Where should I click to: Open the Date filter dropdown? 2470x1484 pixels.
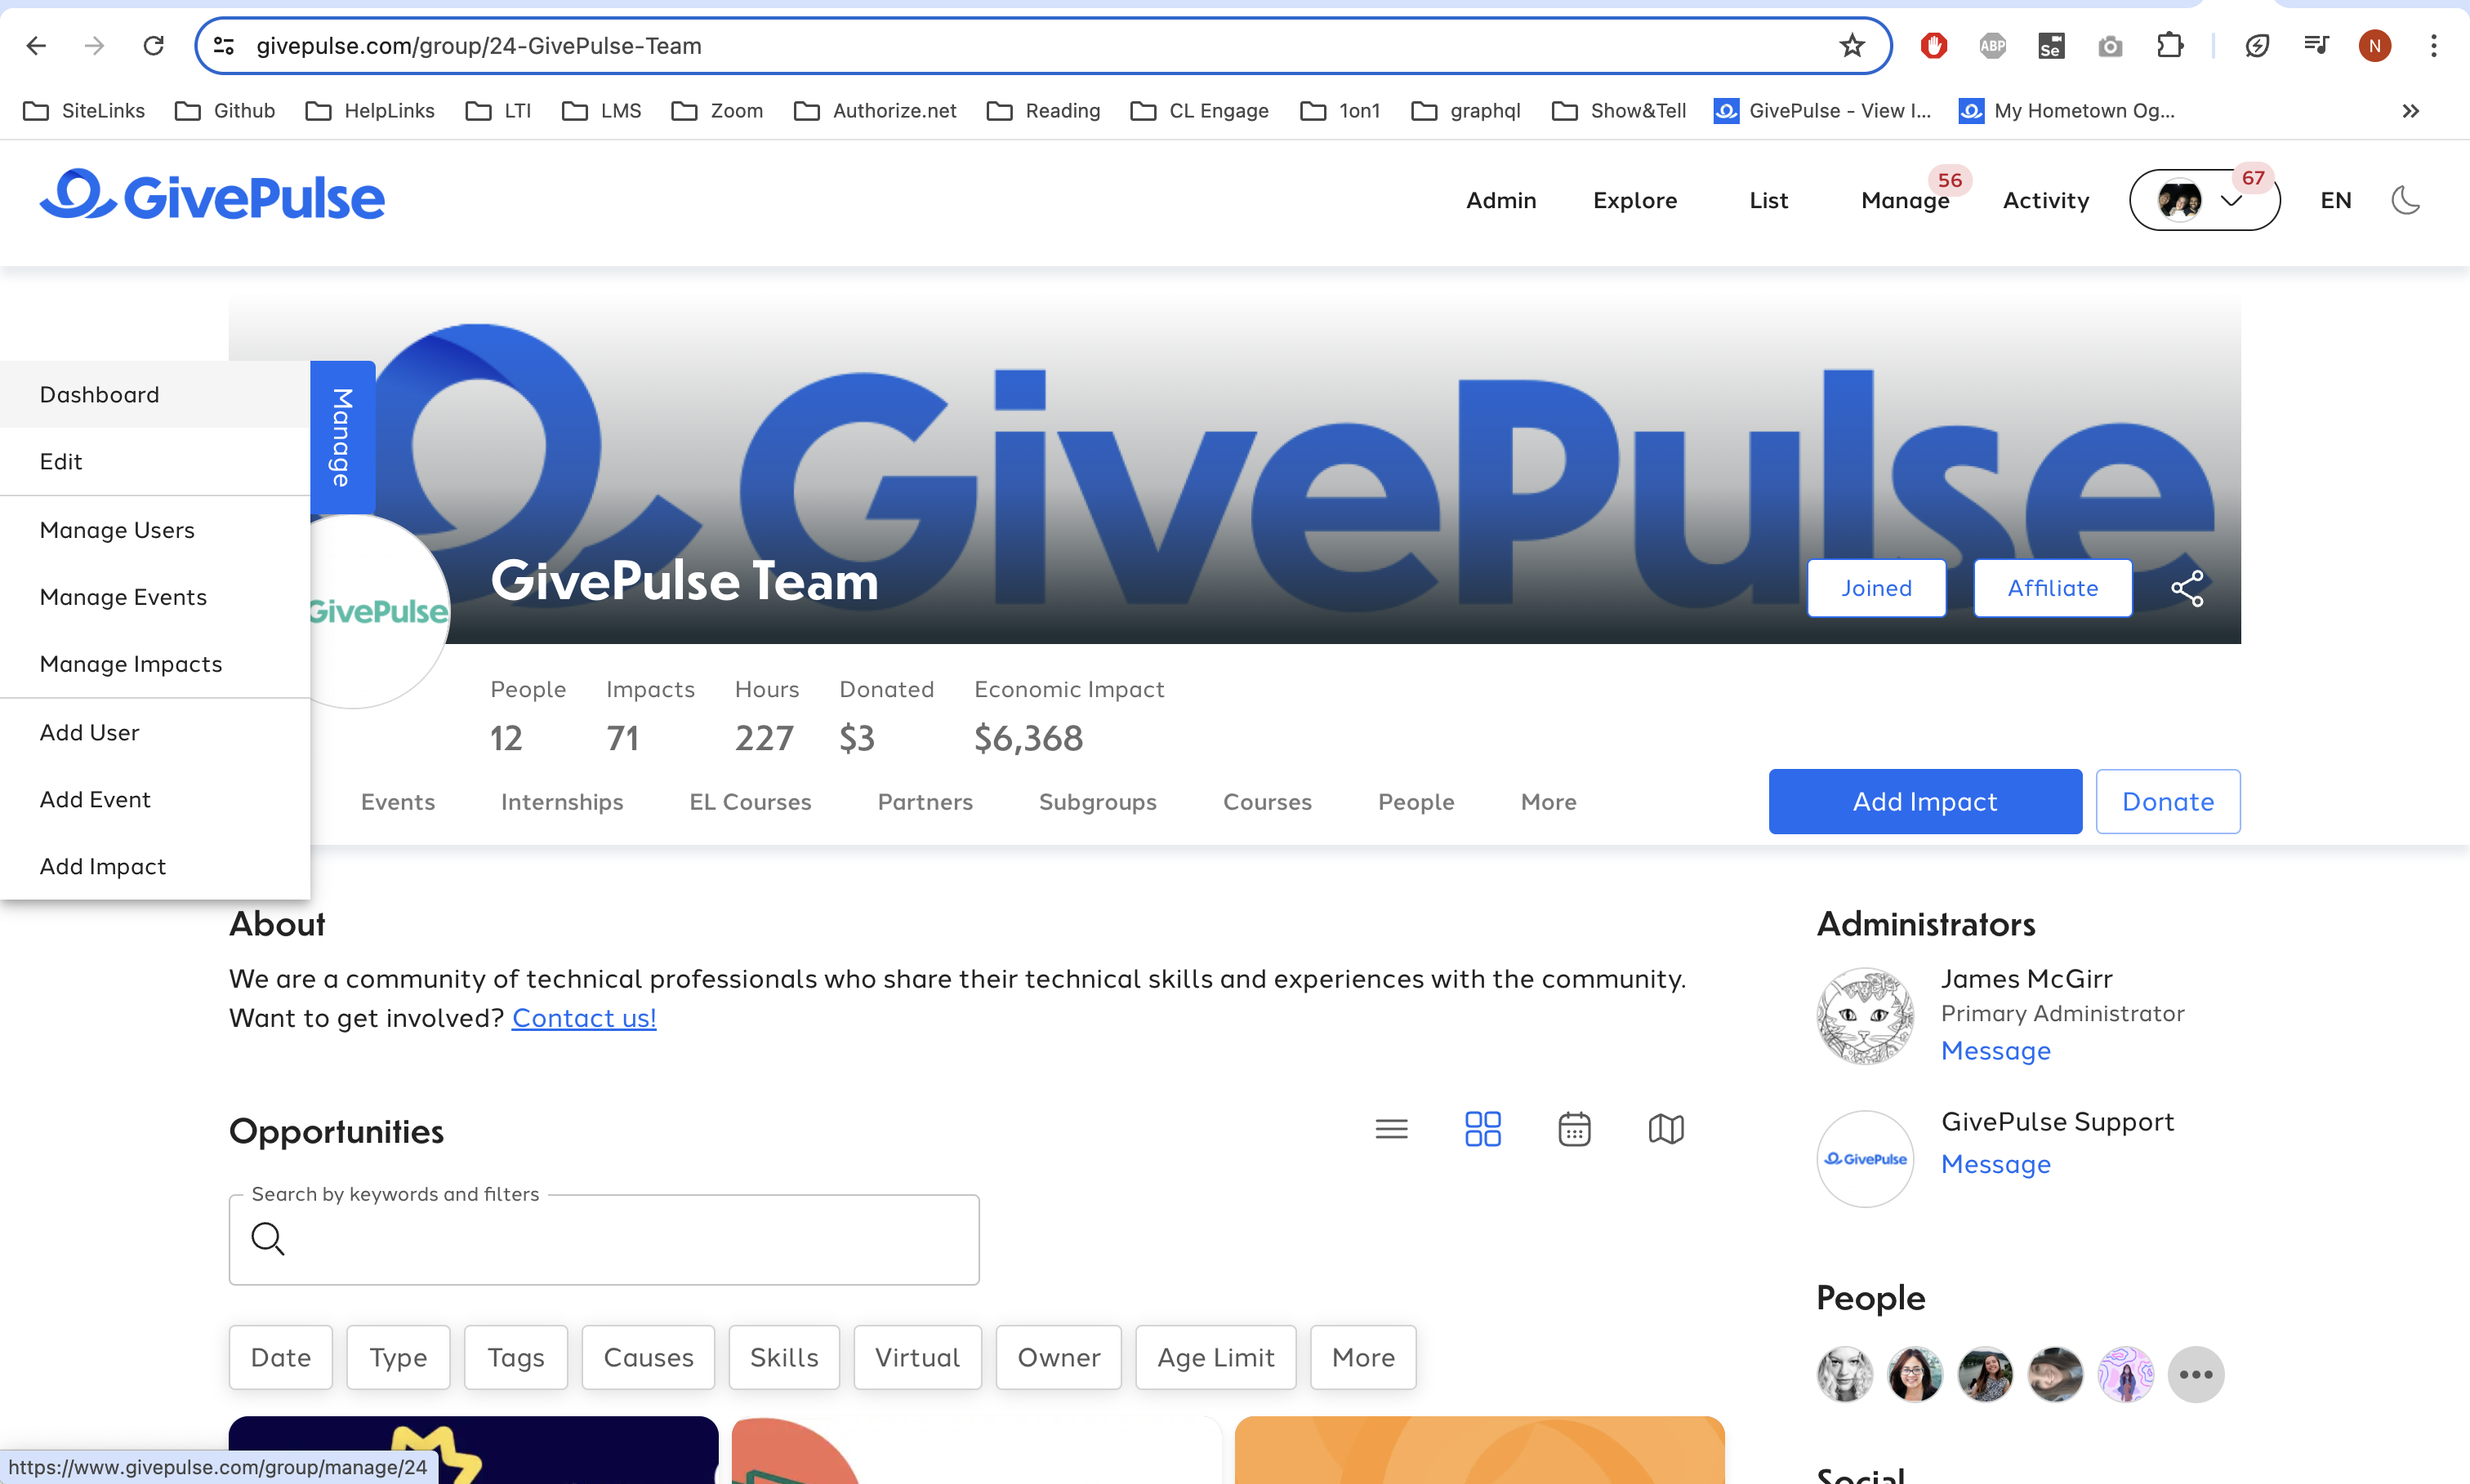(280, 1357)
